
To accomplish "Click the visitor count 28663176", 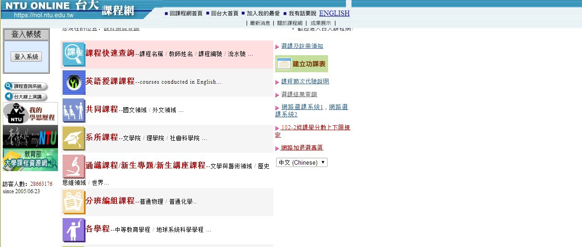I will [41, 184].
